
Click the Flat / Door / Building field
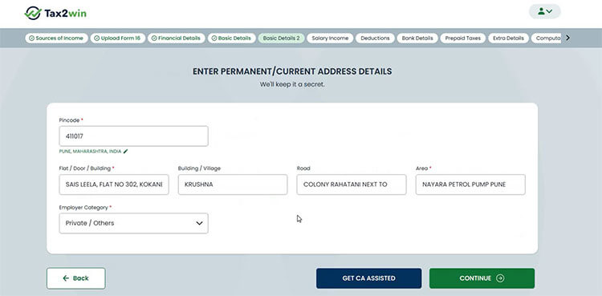(x=114, y=184)
